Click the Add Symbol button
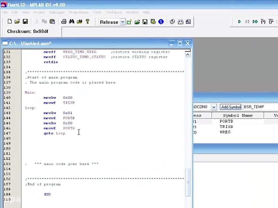The width and height of the screenshot is (278, 208). pyautogui.click(x=231, y=107)
